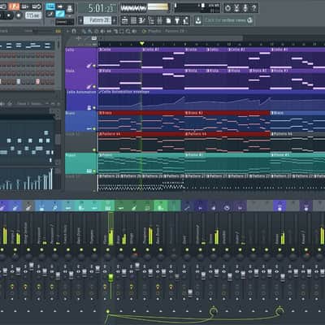Click the undo history clock icon
This screenshot has height=325, width=325.
click(x=227, y=8)
